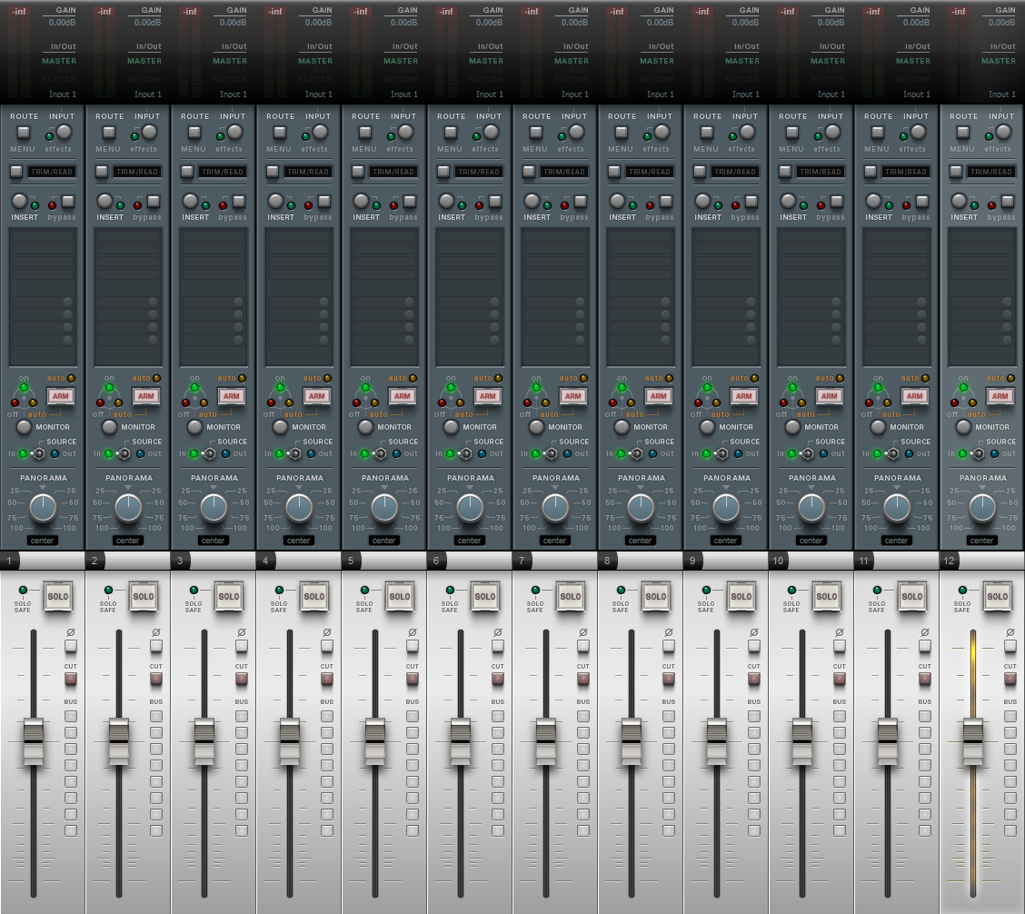This screenshot has height=914, width=1025.
Task: Click the SOURCE in/out switch on channel 3
Action: click(210, 453)
